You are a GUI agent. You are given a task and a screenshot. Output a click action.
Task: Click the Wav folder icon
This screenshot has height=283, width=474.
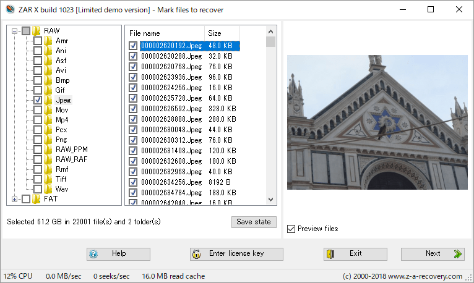48,189
